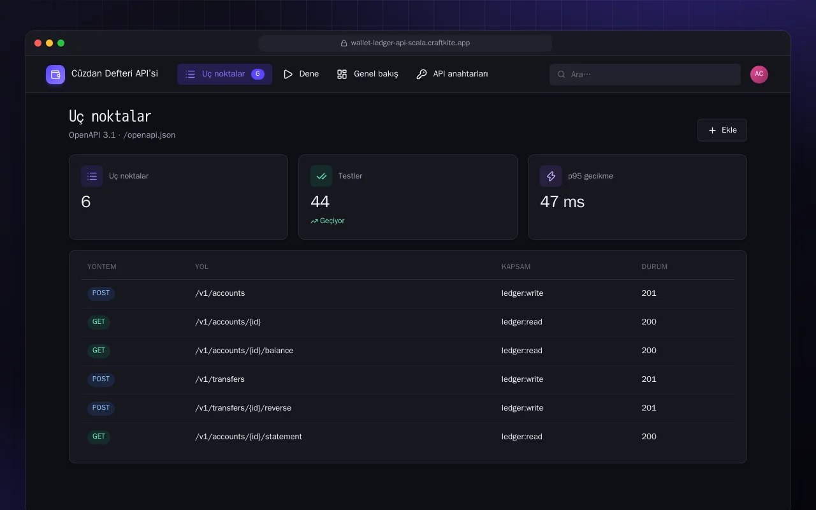Image resolution: width=816 pixels, height=510 pixels.
Task: Open the Dene tab
Action: [301, 74]
